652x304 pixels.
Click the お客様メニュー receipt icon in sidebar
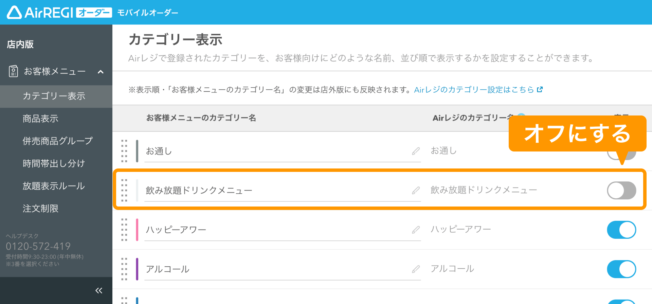click(x=13, y=71)
